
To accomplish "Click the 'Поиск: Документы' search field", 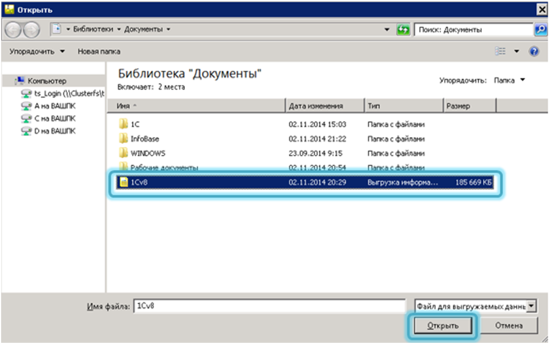I will point(473,30).
